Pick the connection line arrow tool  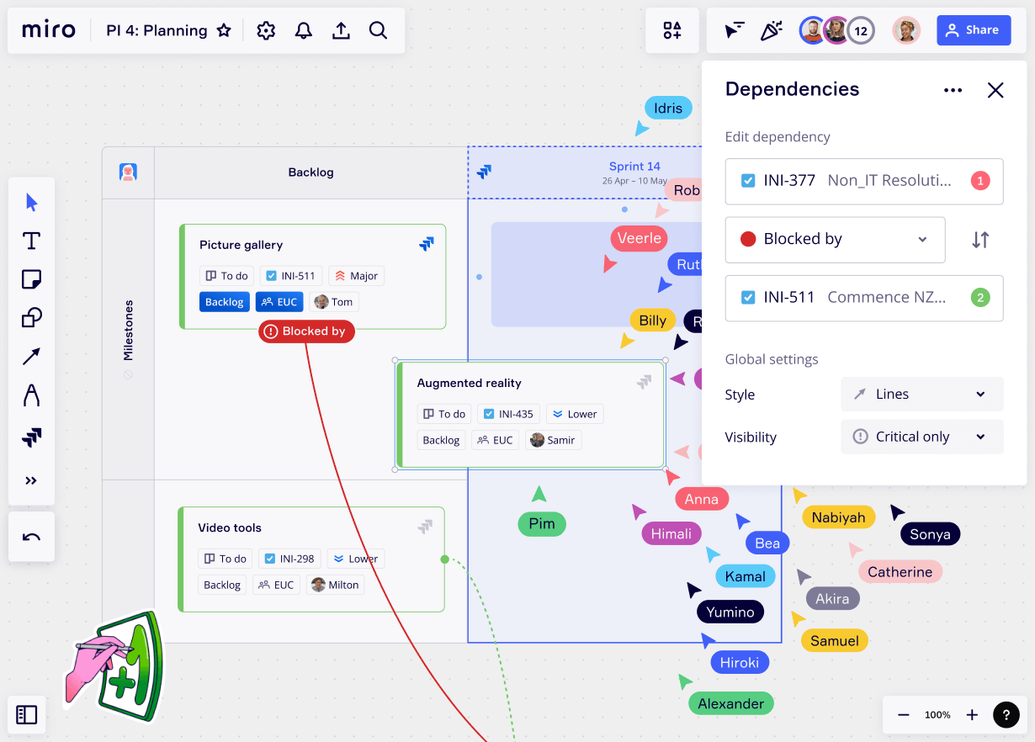[x=31, y=357]
